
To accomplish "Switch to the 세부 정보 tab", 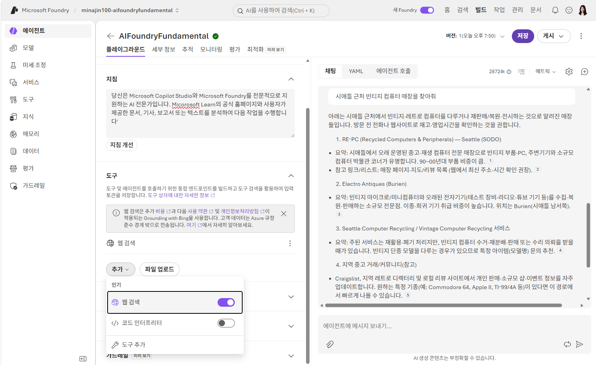I will pyautogui.click(x=164, y=49).
